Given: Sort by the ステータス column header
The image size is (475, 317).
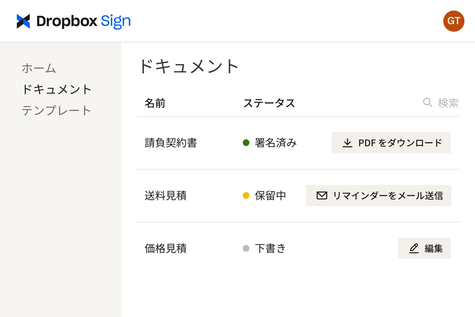Looking at the screenshot, I should 269,103.
